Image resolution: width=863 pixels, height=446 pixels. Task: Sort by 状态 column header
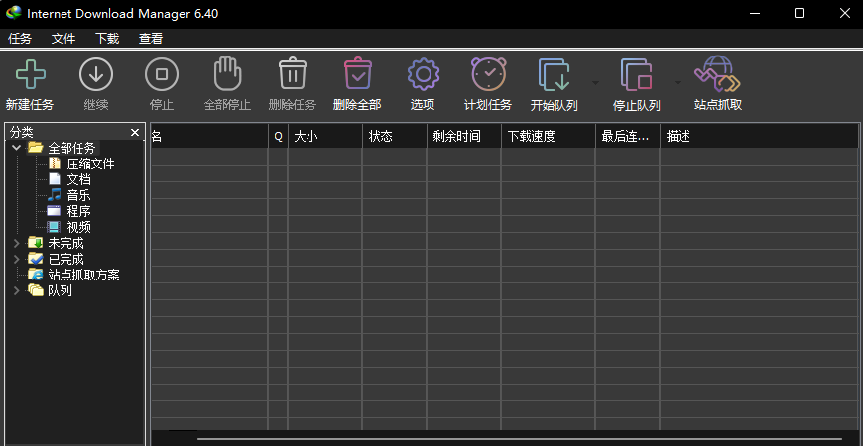coord(395,137)
